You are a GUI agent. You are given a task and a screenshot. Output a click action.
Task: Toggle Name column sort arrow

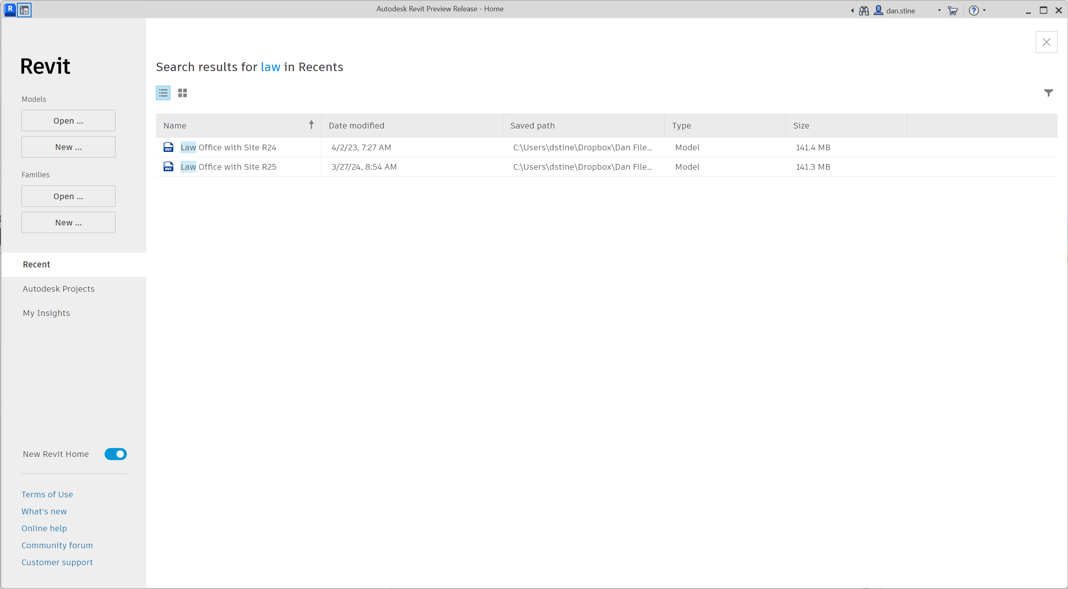[311, 125]
